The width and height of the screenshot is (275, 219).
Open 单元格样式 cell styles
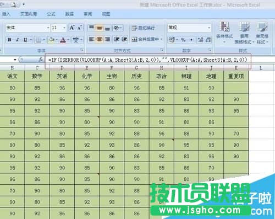pos(262,33)
